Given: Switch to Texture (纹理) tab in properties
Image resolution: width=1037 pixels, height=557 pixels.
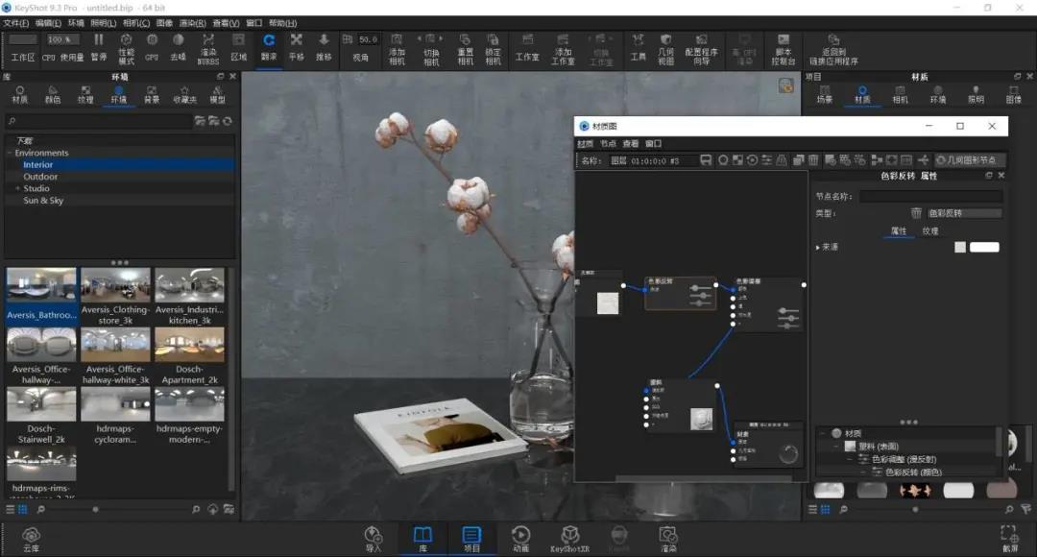Looking at the screenshot, I should point(929,230).
